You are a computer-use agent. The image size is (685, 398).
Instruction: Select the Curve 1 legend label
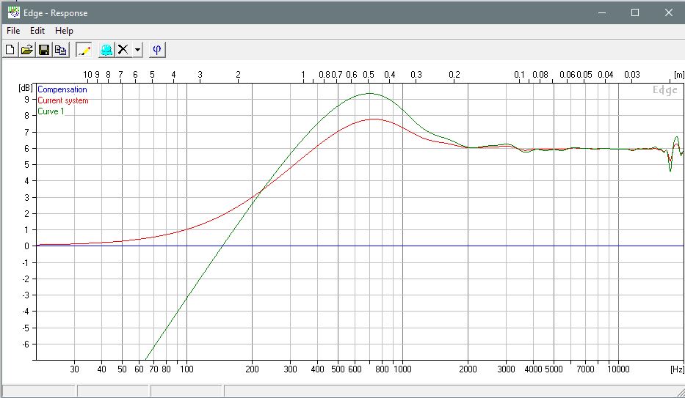[51, 111]
